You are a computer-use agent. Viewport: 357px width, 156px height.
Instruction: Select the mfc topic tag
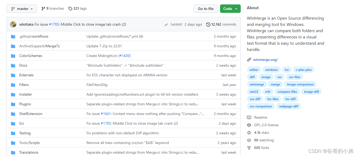(268, 92)
